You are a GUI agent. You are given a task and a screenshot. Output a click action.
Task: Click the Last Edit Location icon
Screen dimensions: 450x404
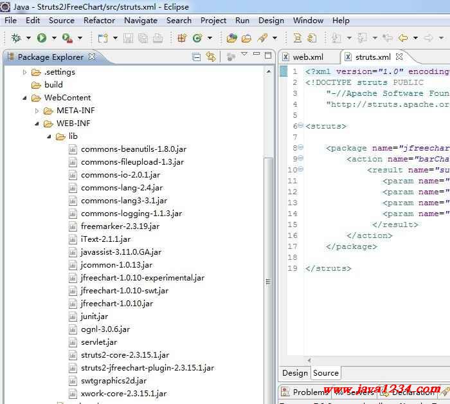pos(388,38)
